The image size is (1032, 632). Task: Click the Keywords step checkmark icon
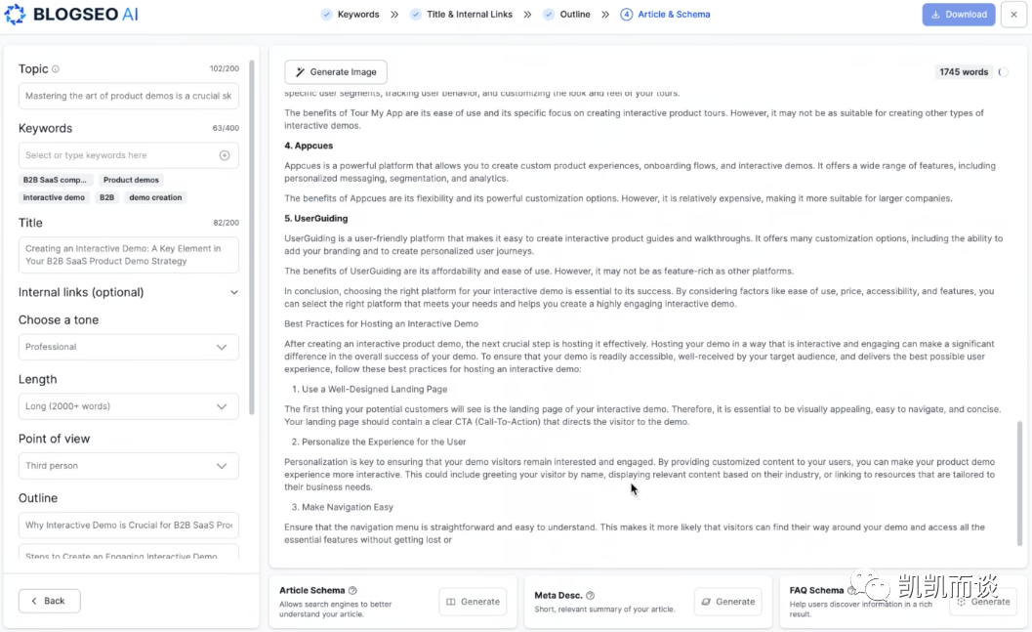point(326,15)
